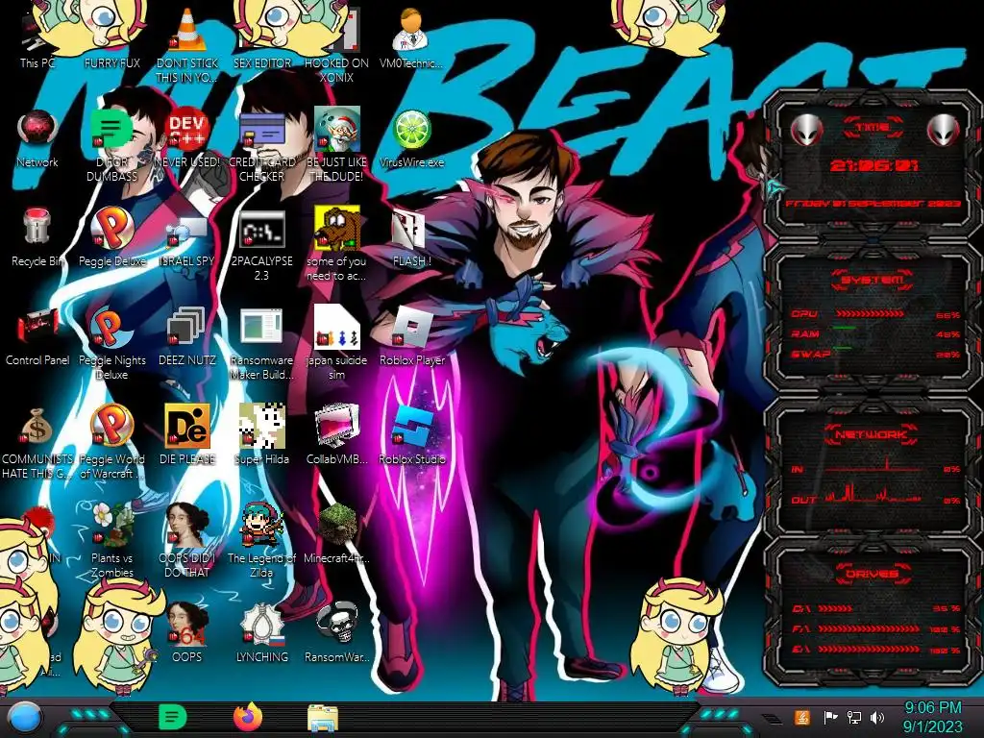Open OOPS DID I DO THAT portrait shortcut
Viewport: 984px width, 738px height.
pos(186,541)
